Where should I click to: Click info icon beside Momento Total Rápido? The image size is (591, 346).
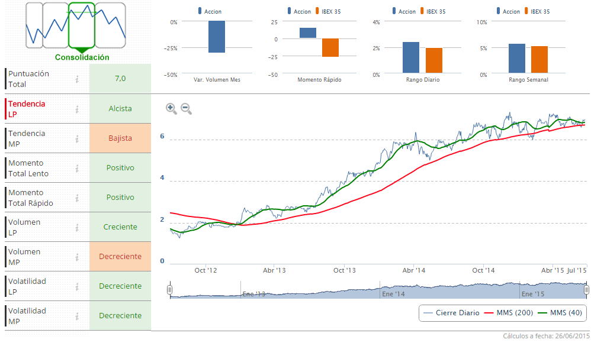77,198
